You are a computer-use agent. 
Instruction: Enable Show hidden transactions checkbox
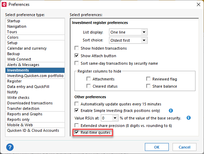77,48
